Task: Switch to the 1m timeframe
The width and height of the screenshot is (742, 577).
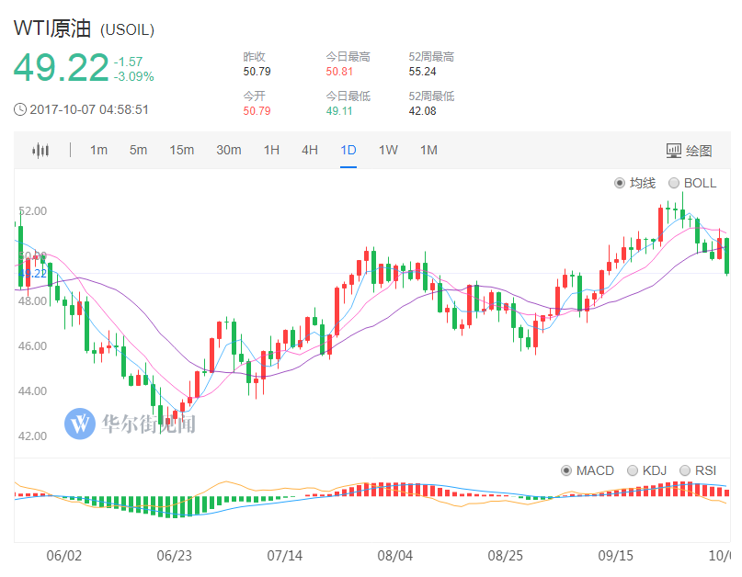Action: click(98, 151)
